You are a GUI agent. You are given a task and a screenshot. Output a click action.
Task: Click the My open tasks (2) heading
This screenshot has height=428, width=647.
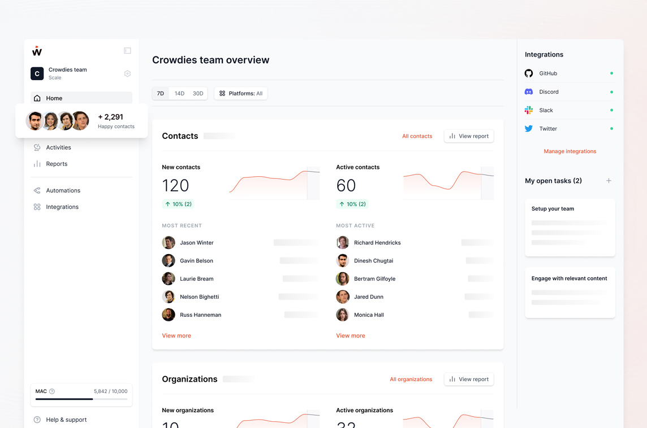[x=553, y=181]
